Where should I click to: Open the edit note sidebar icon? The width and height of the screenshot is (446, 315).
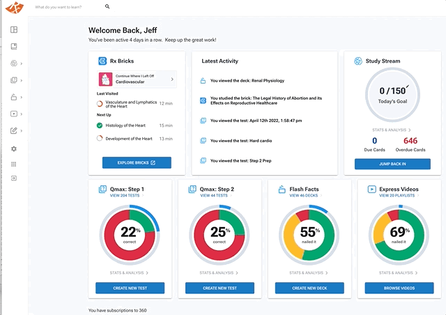(x=14, y=130)
